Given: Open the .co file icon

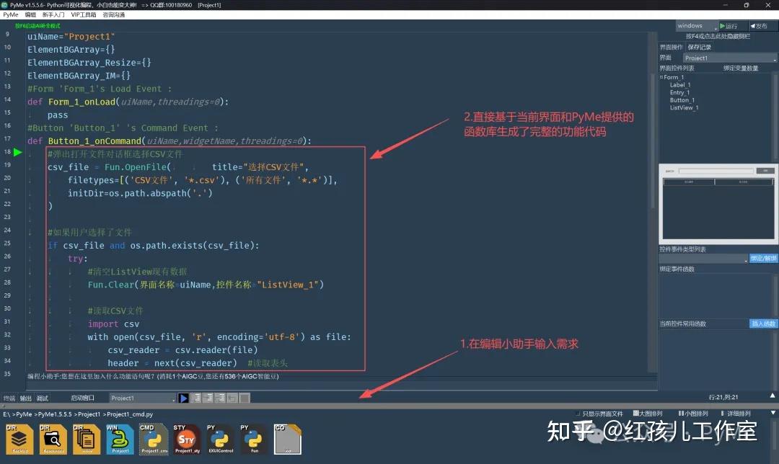Looking at the screenshot, I should click(x=288, y=440).
